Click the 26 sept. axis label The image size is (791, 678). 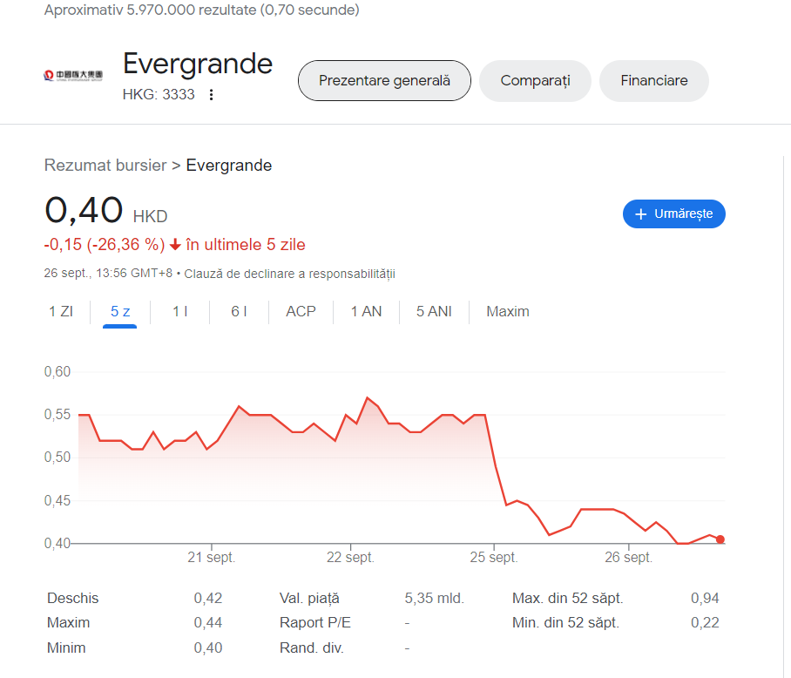pos(629,558)
